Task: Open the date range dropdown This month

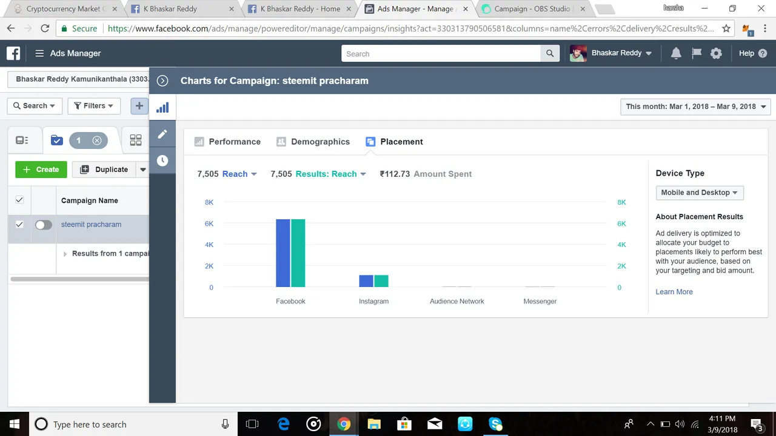Action: pyautogui.click(x=695, y=107)
